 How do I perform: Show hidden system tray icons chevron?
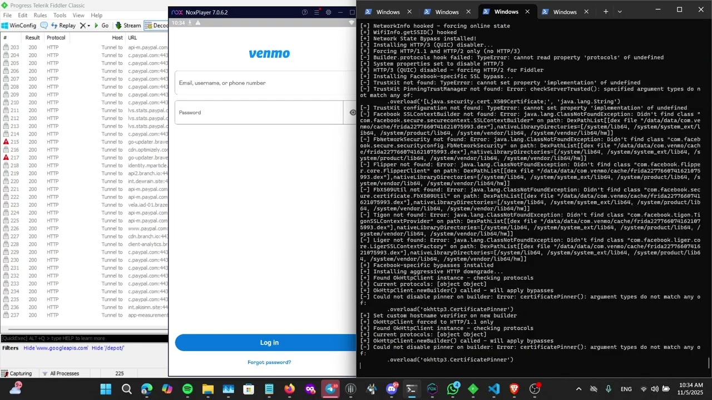[578, 389]
